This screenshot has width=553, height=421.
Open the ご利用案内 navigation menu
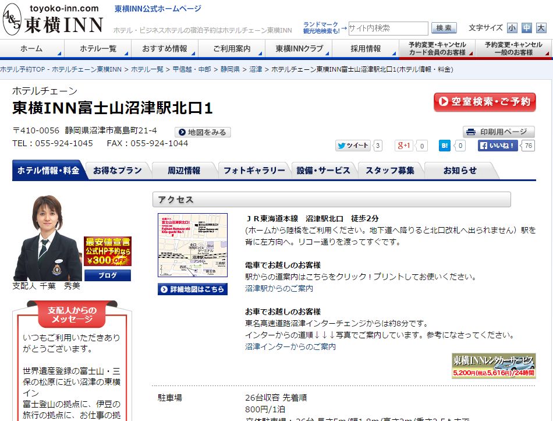[232, 49]
